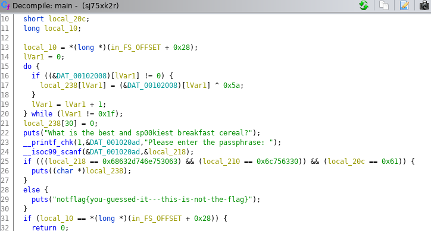
Task: Click lVar1 in 'lVar1 = 0;' on line 14
Action: 33,57
